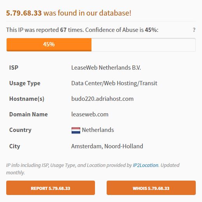Click the Netherlands country name

tap(98, 130)
